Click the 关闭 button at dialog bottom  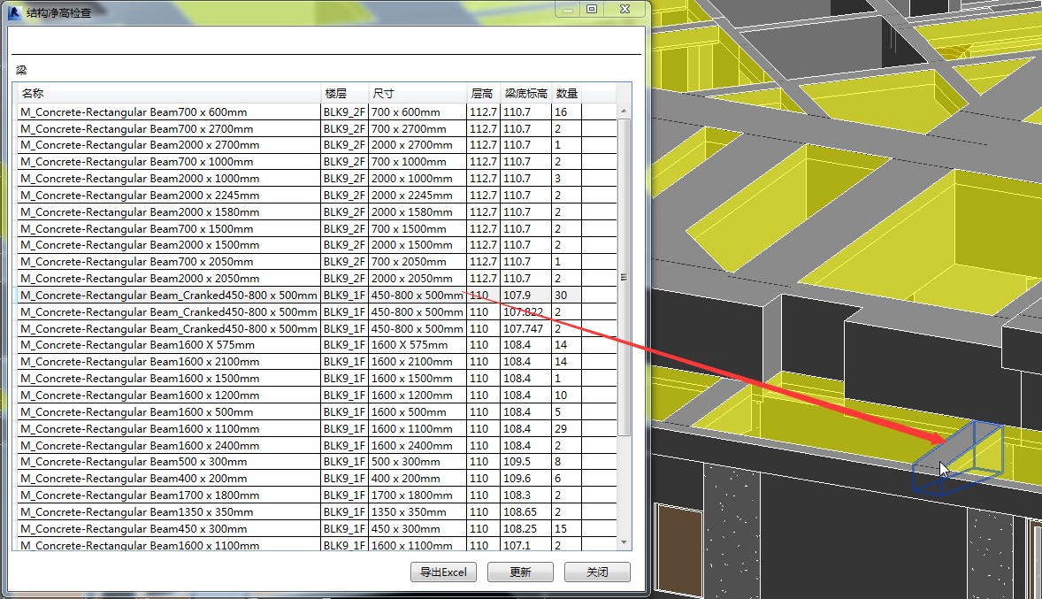tap(597, 572)
